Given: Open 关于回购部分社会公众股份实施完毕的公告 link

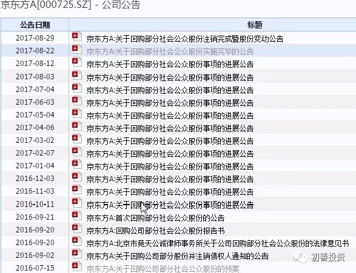Looking at the screenshot, I should point(170,51).
